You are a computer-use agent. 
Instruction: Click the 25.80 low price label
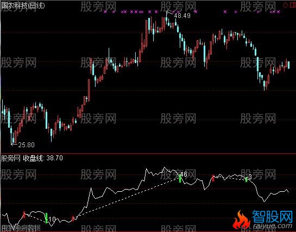26,145
